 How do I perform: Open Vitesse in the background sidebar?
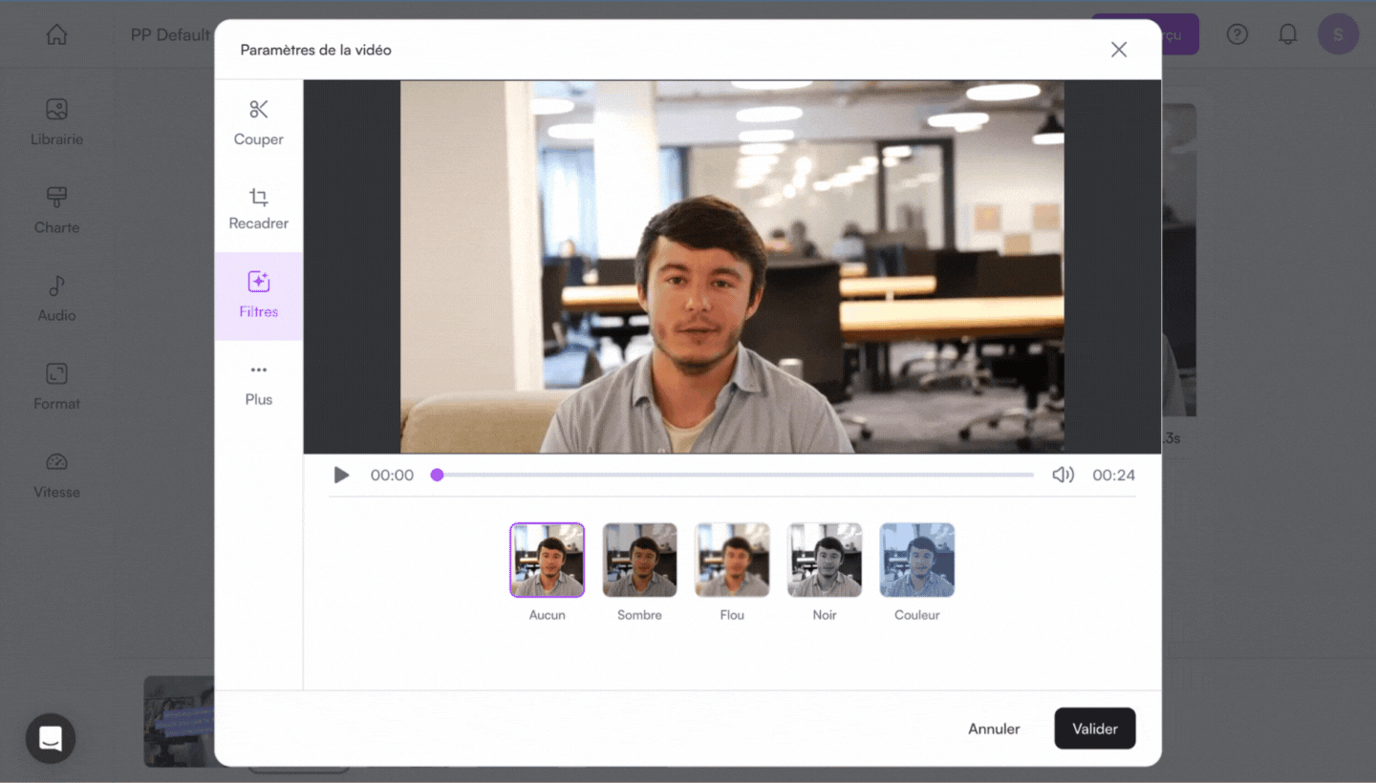point(56,476)
